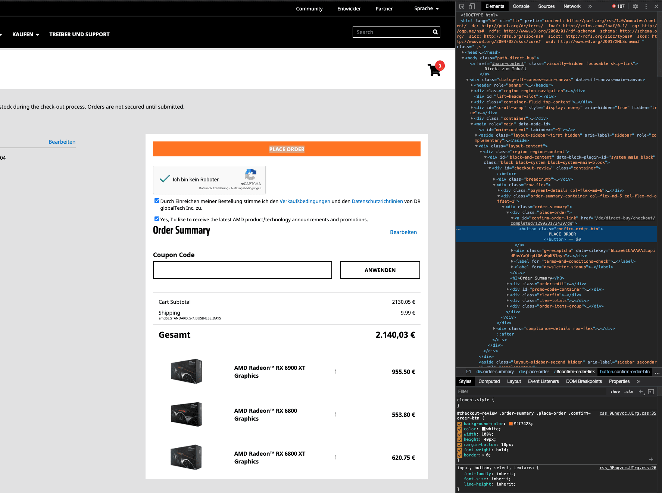Click Bearbeiten next to Order Summary
Viewport: 662px width, 493px height.
[403, 232]
